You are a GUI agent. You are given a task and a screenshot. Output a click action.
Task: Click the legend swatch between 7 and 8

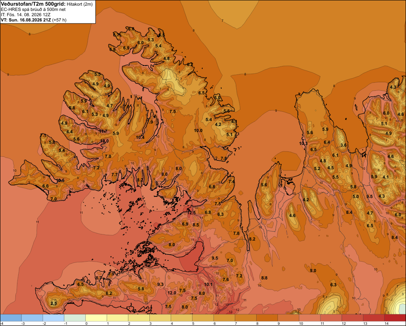click(246, 318)
